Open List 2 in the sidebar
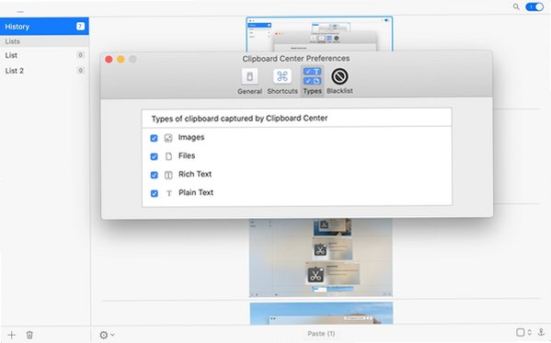Viewport: 551px width, 343px height. pos(44,71)
